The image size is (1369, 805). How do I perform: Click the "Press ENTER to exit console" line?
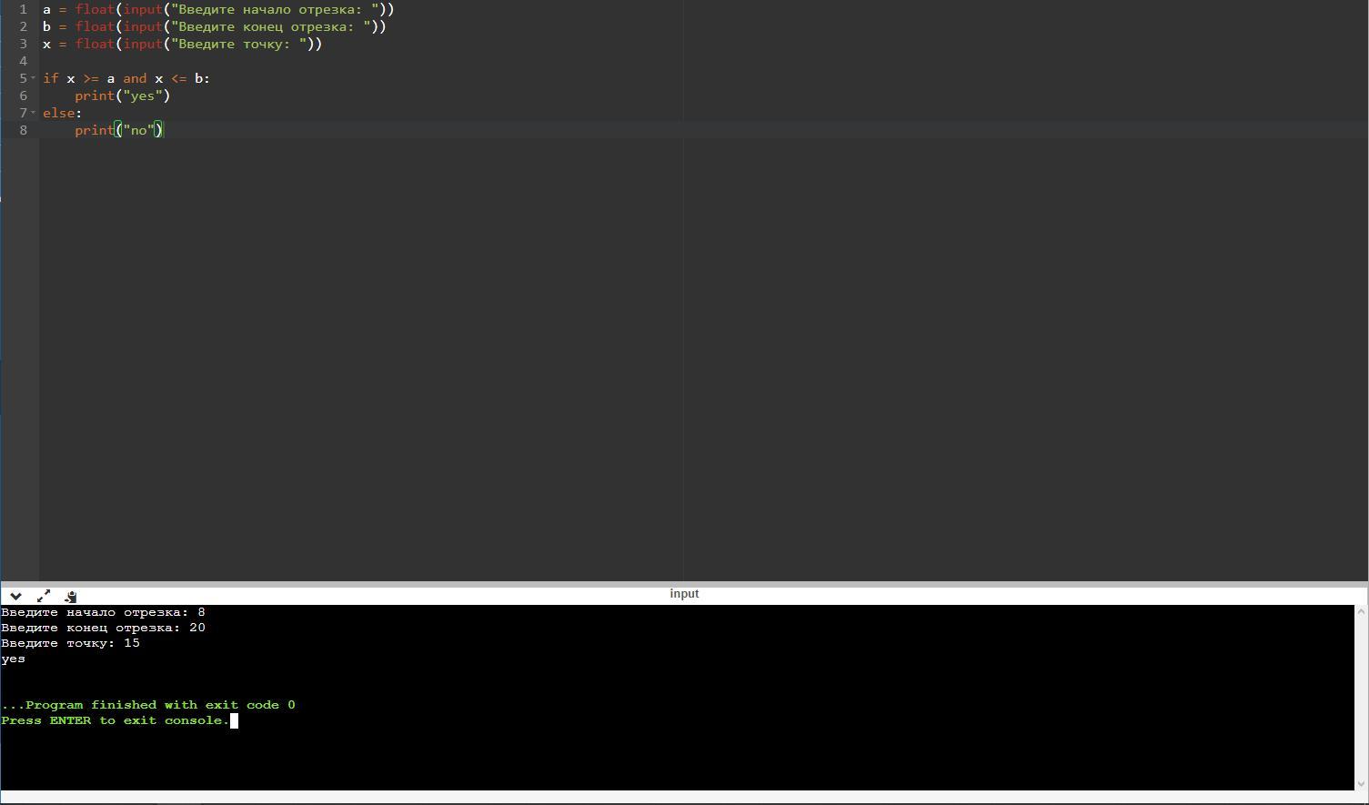tap(115, 720)
